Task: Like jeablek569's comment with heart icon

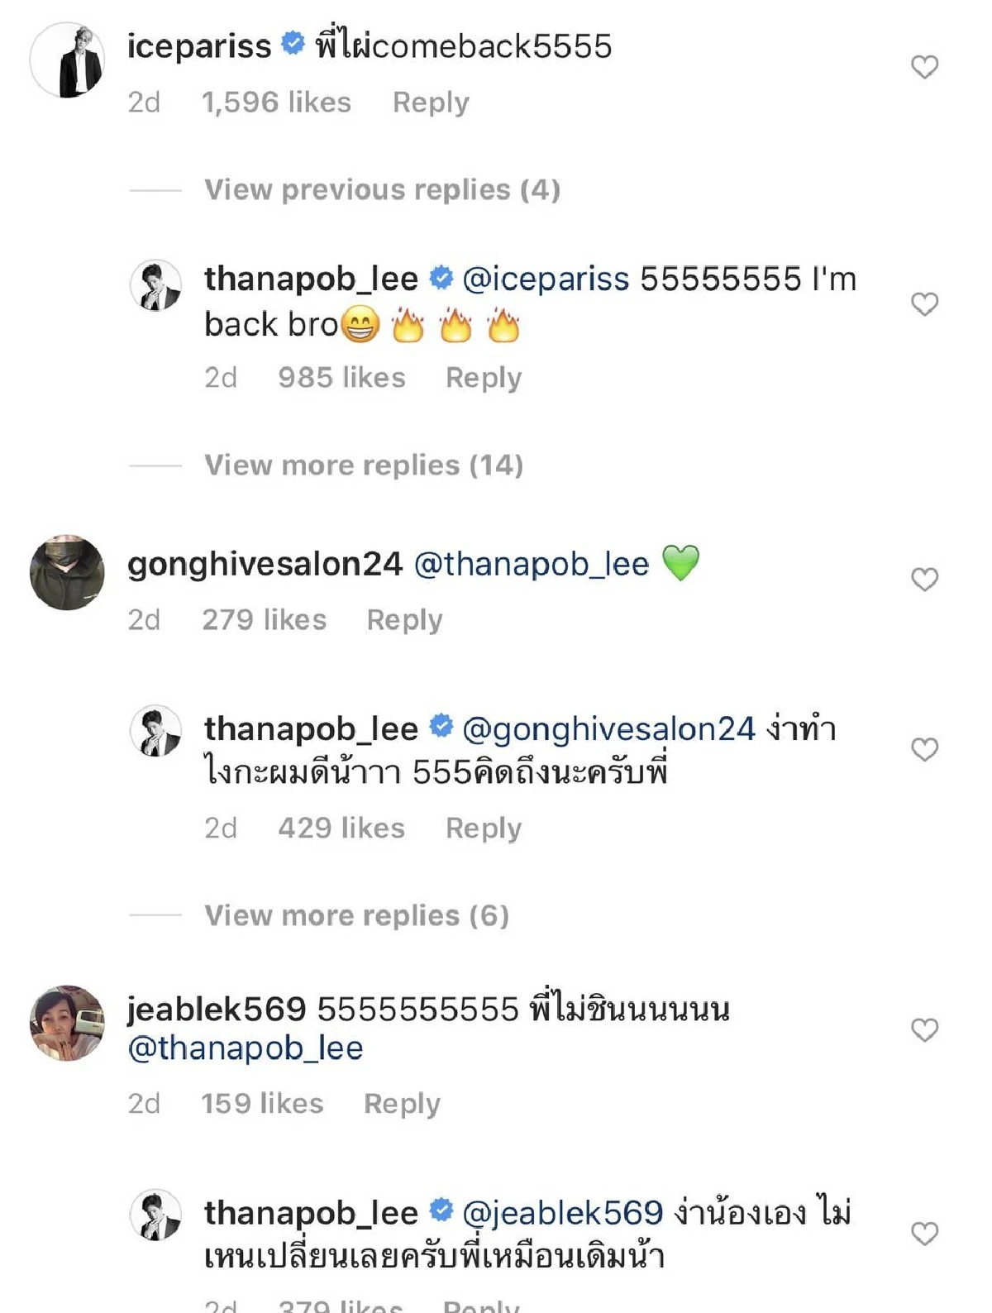Action: point(923,1028)
